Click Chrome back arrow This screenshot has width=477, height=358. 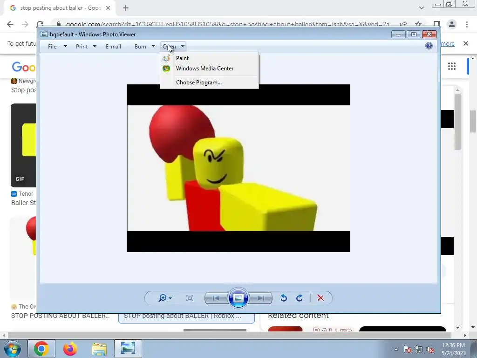[10, 24]
